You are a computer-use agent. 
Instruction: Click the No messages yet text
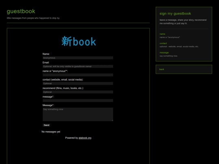click(51, 132)
